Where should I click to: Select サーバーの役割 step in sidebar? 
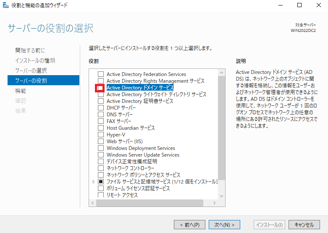click(43, 80)
